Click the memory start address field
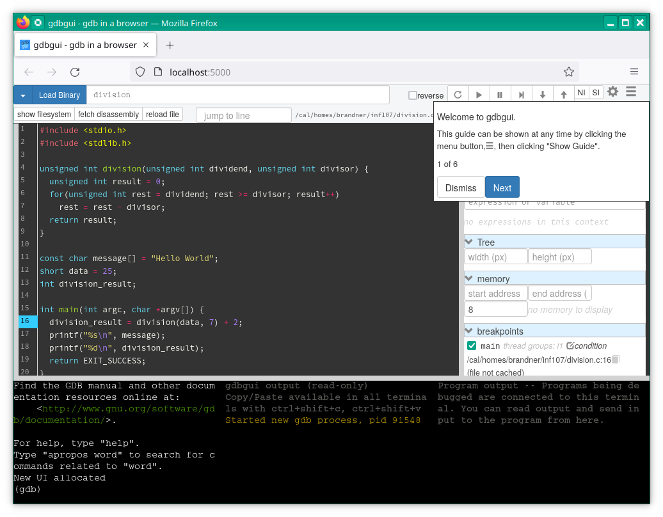663x517 pixels. click(x=495, y=294)
